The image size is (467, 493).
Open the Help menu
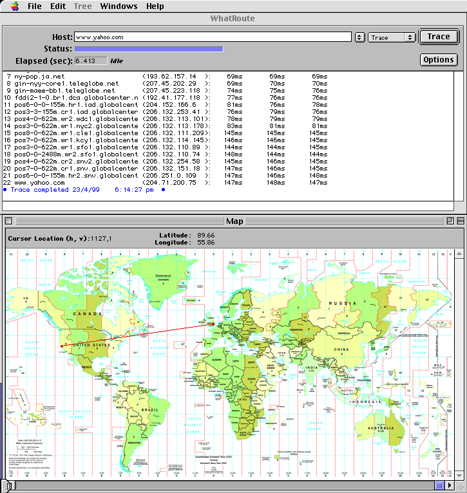pyautogui.click(x=155, y=6)
